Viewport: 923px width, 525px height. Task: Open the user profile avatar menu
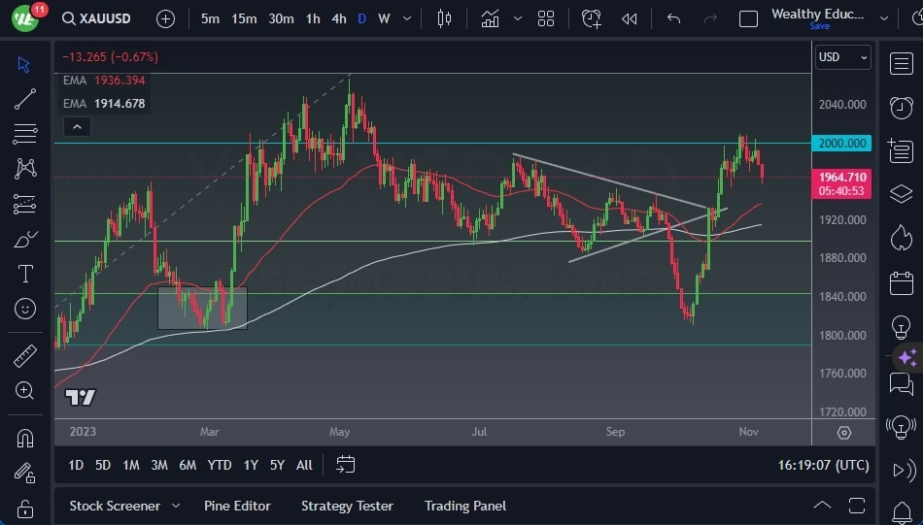[24, 18]
